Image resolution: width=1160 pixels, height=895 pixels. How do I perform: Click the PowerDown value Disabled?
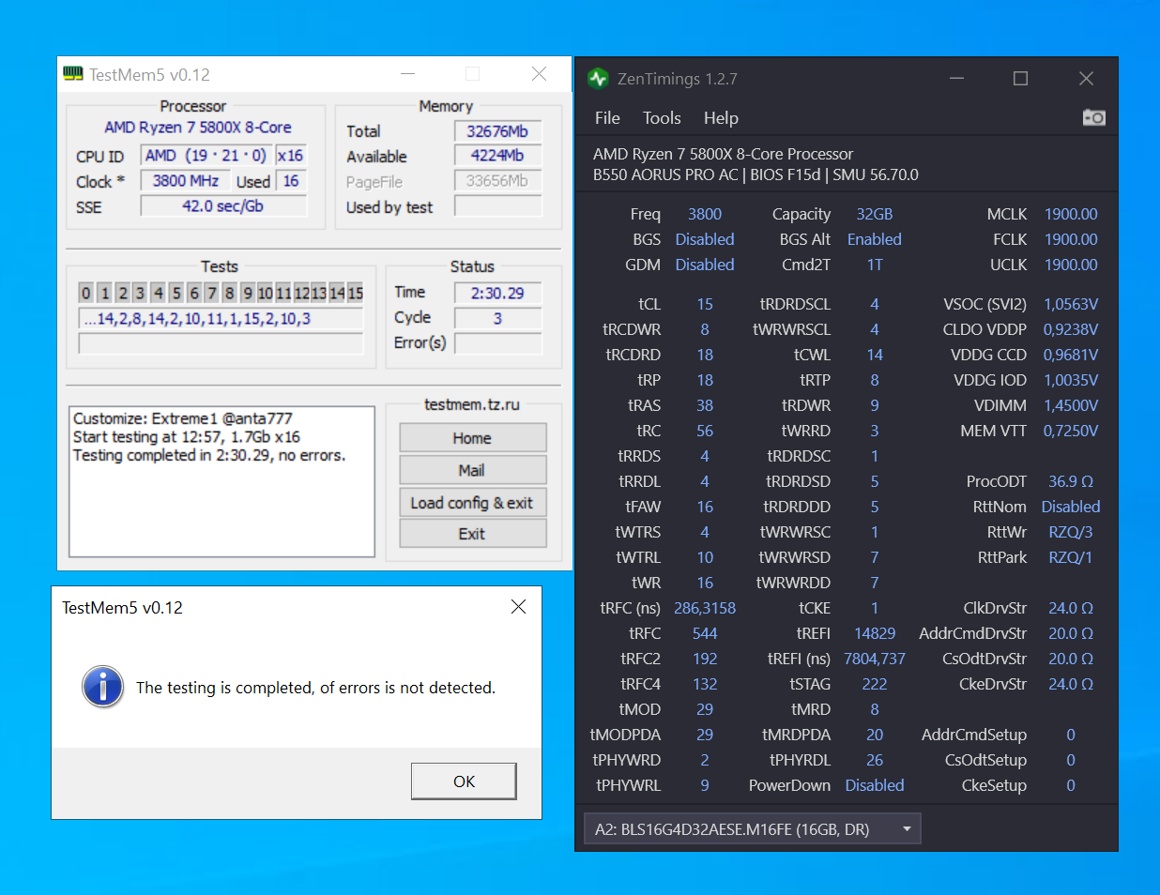(x=875, y=785)
